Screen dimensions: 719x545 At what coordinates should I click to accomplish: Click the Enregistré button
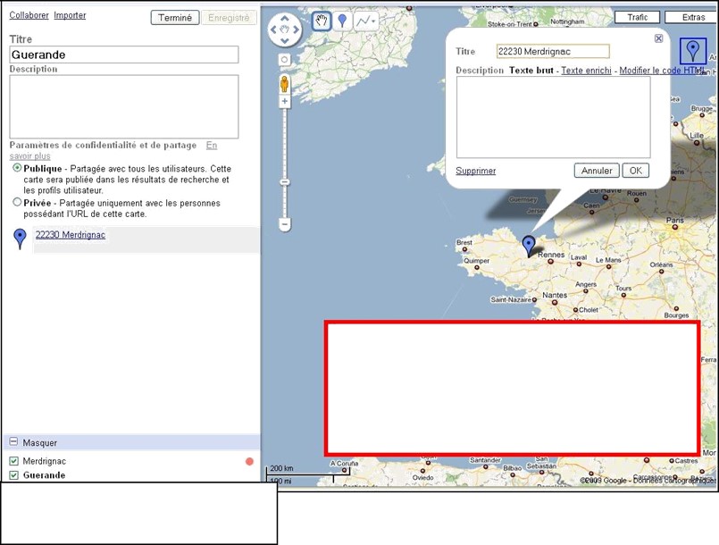(229, 18)
